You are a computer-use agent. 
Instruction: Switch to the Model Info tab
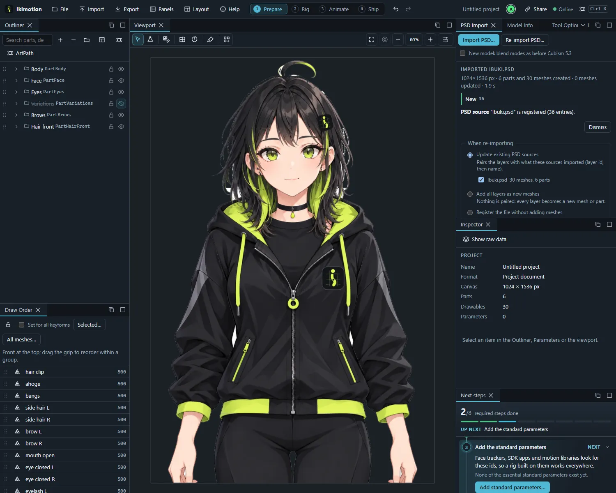coord(520,25)
